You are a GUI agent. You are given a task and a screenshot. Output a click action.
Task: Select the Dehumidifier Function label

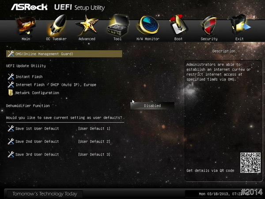point(28,106)
